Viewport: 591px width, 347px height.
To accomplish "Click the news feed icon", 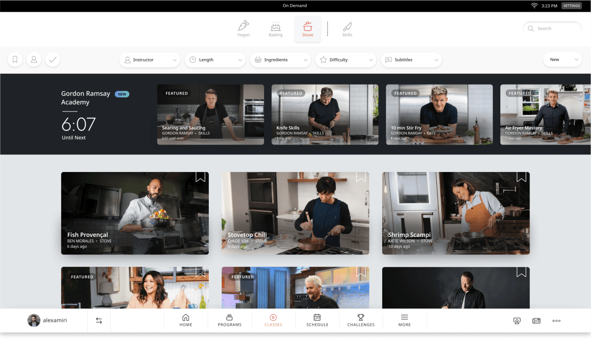I will coord(536,321).
